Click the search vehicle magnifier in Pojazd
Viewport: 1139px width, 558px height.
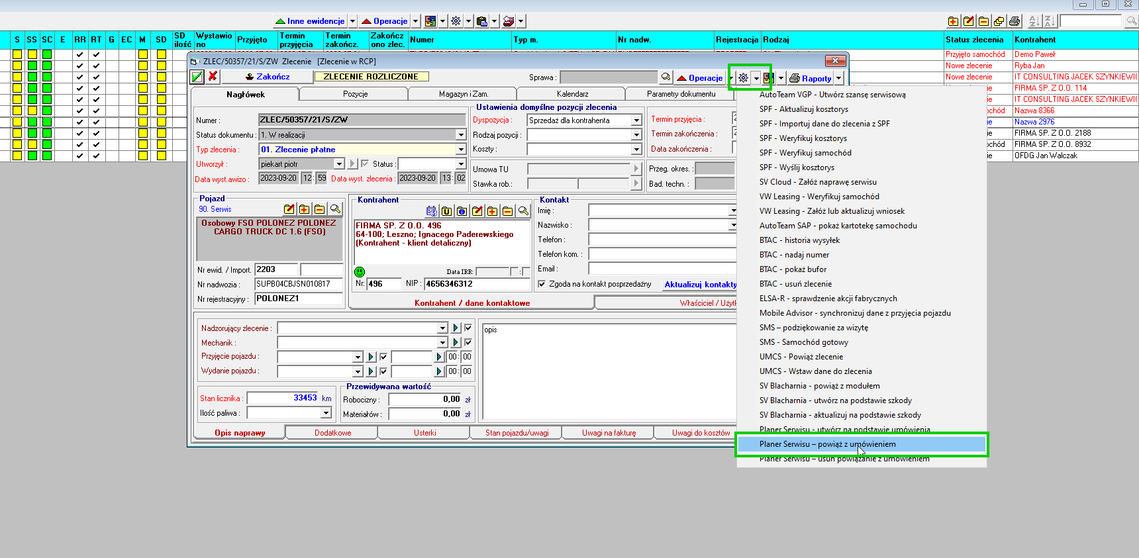click(x=335, y=210)
